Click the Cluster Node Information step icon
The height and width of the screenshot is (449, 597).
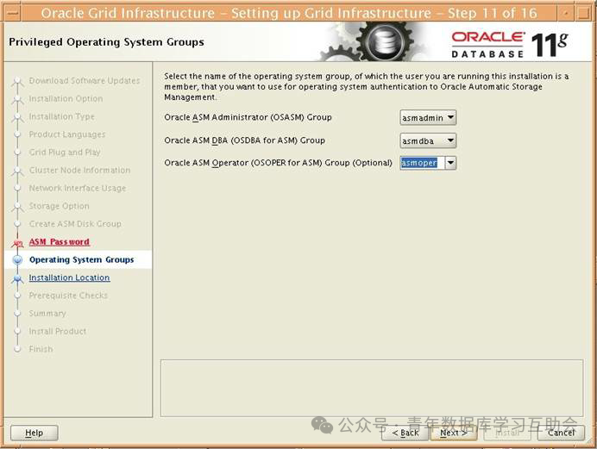click(17, 171)
